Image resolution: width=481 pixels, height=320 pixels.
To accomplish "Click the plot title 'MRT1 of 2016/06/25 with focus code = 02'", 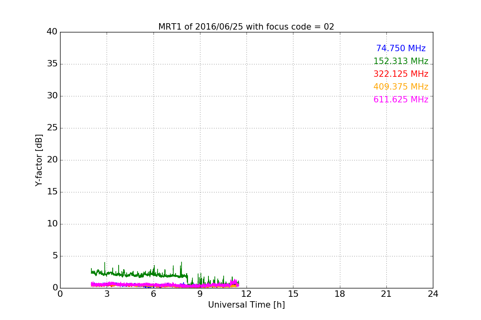I will [246, 27].
